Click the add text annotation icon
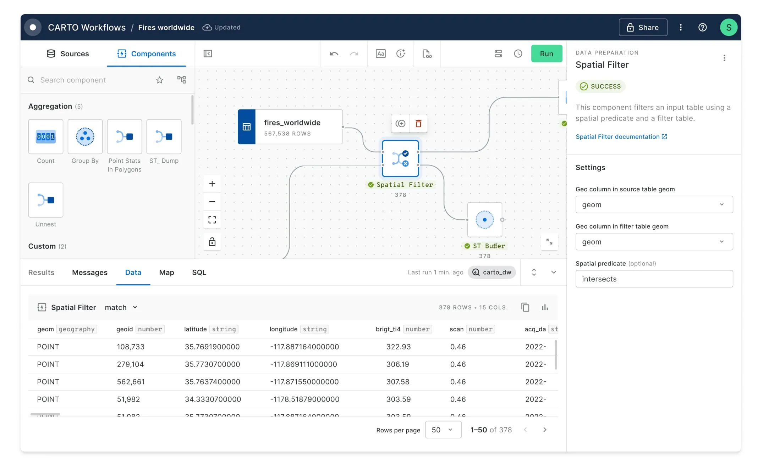 tap(380, 54)
